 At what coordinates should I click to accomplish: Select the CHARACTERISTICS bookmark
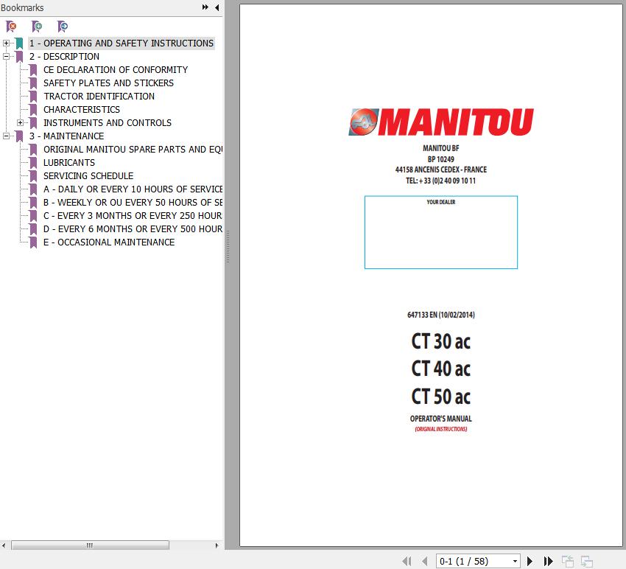click(x=82, y=110)
